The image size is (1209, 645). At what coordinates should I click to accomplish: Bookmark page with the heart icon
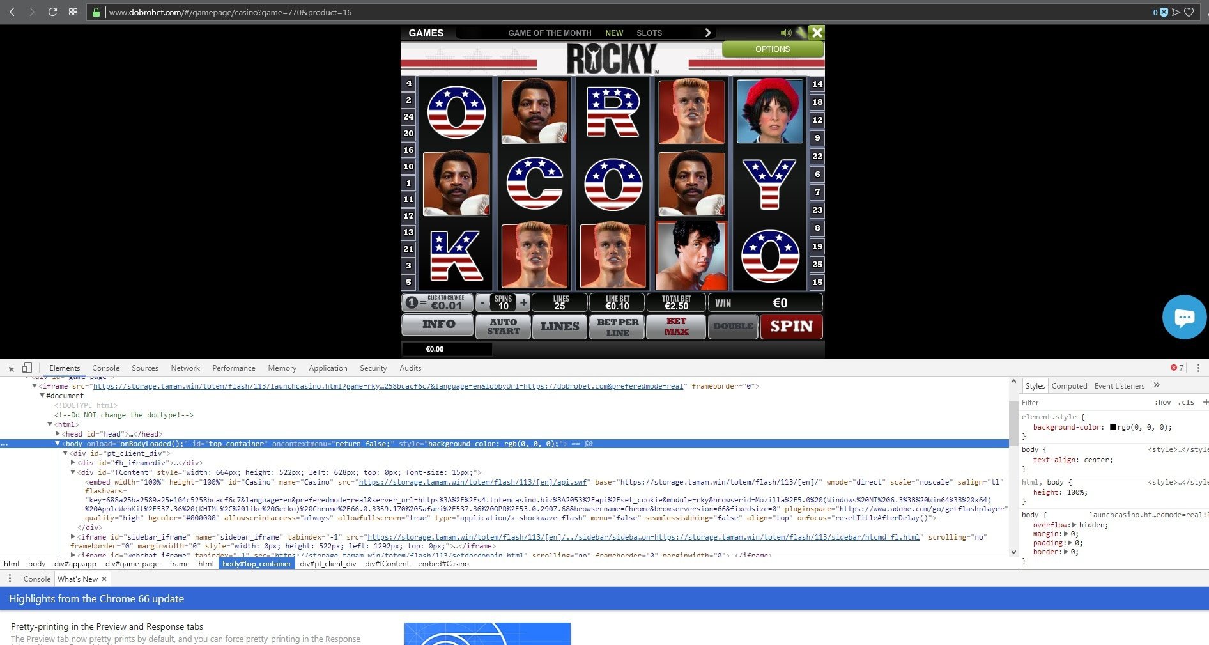coord(1189,12)
